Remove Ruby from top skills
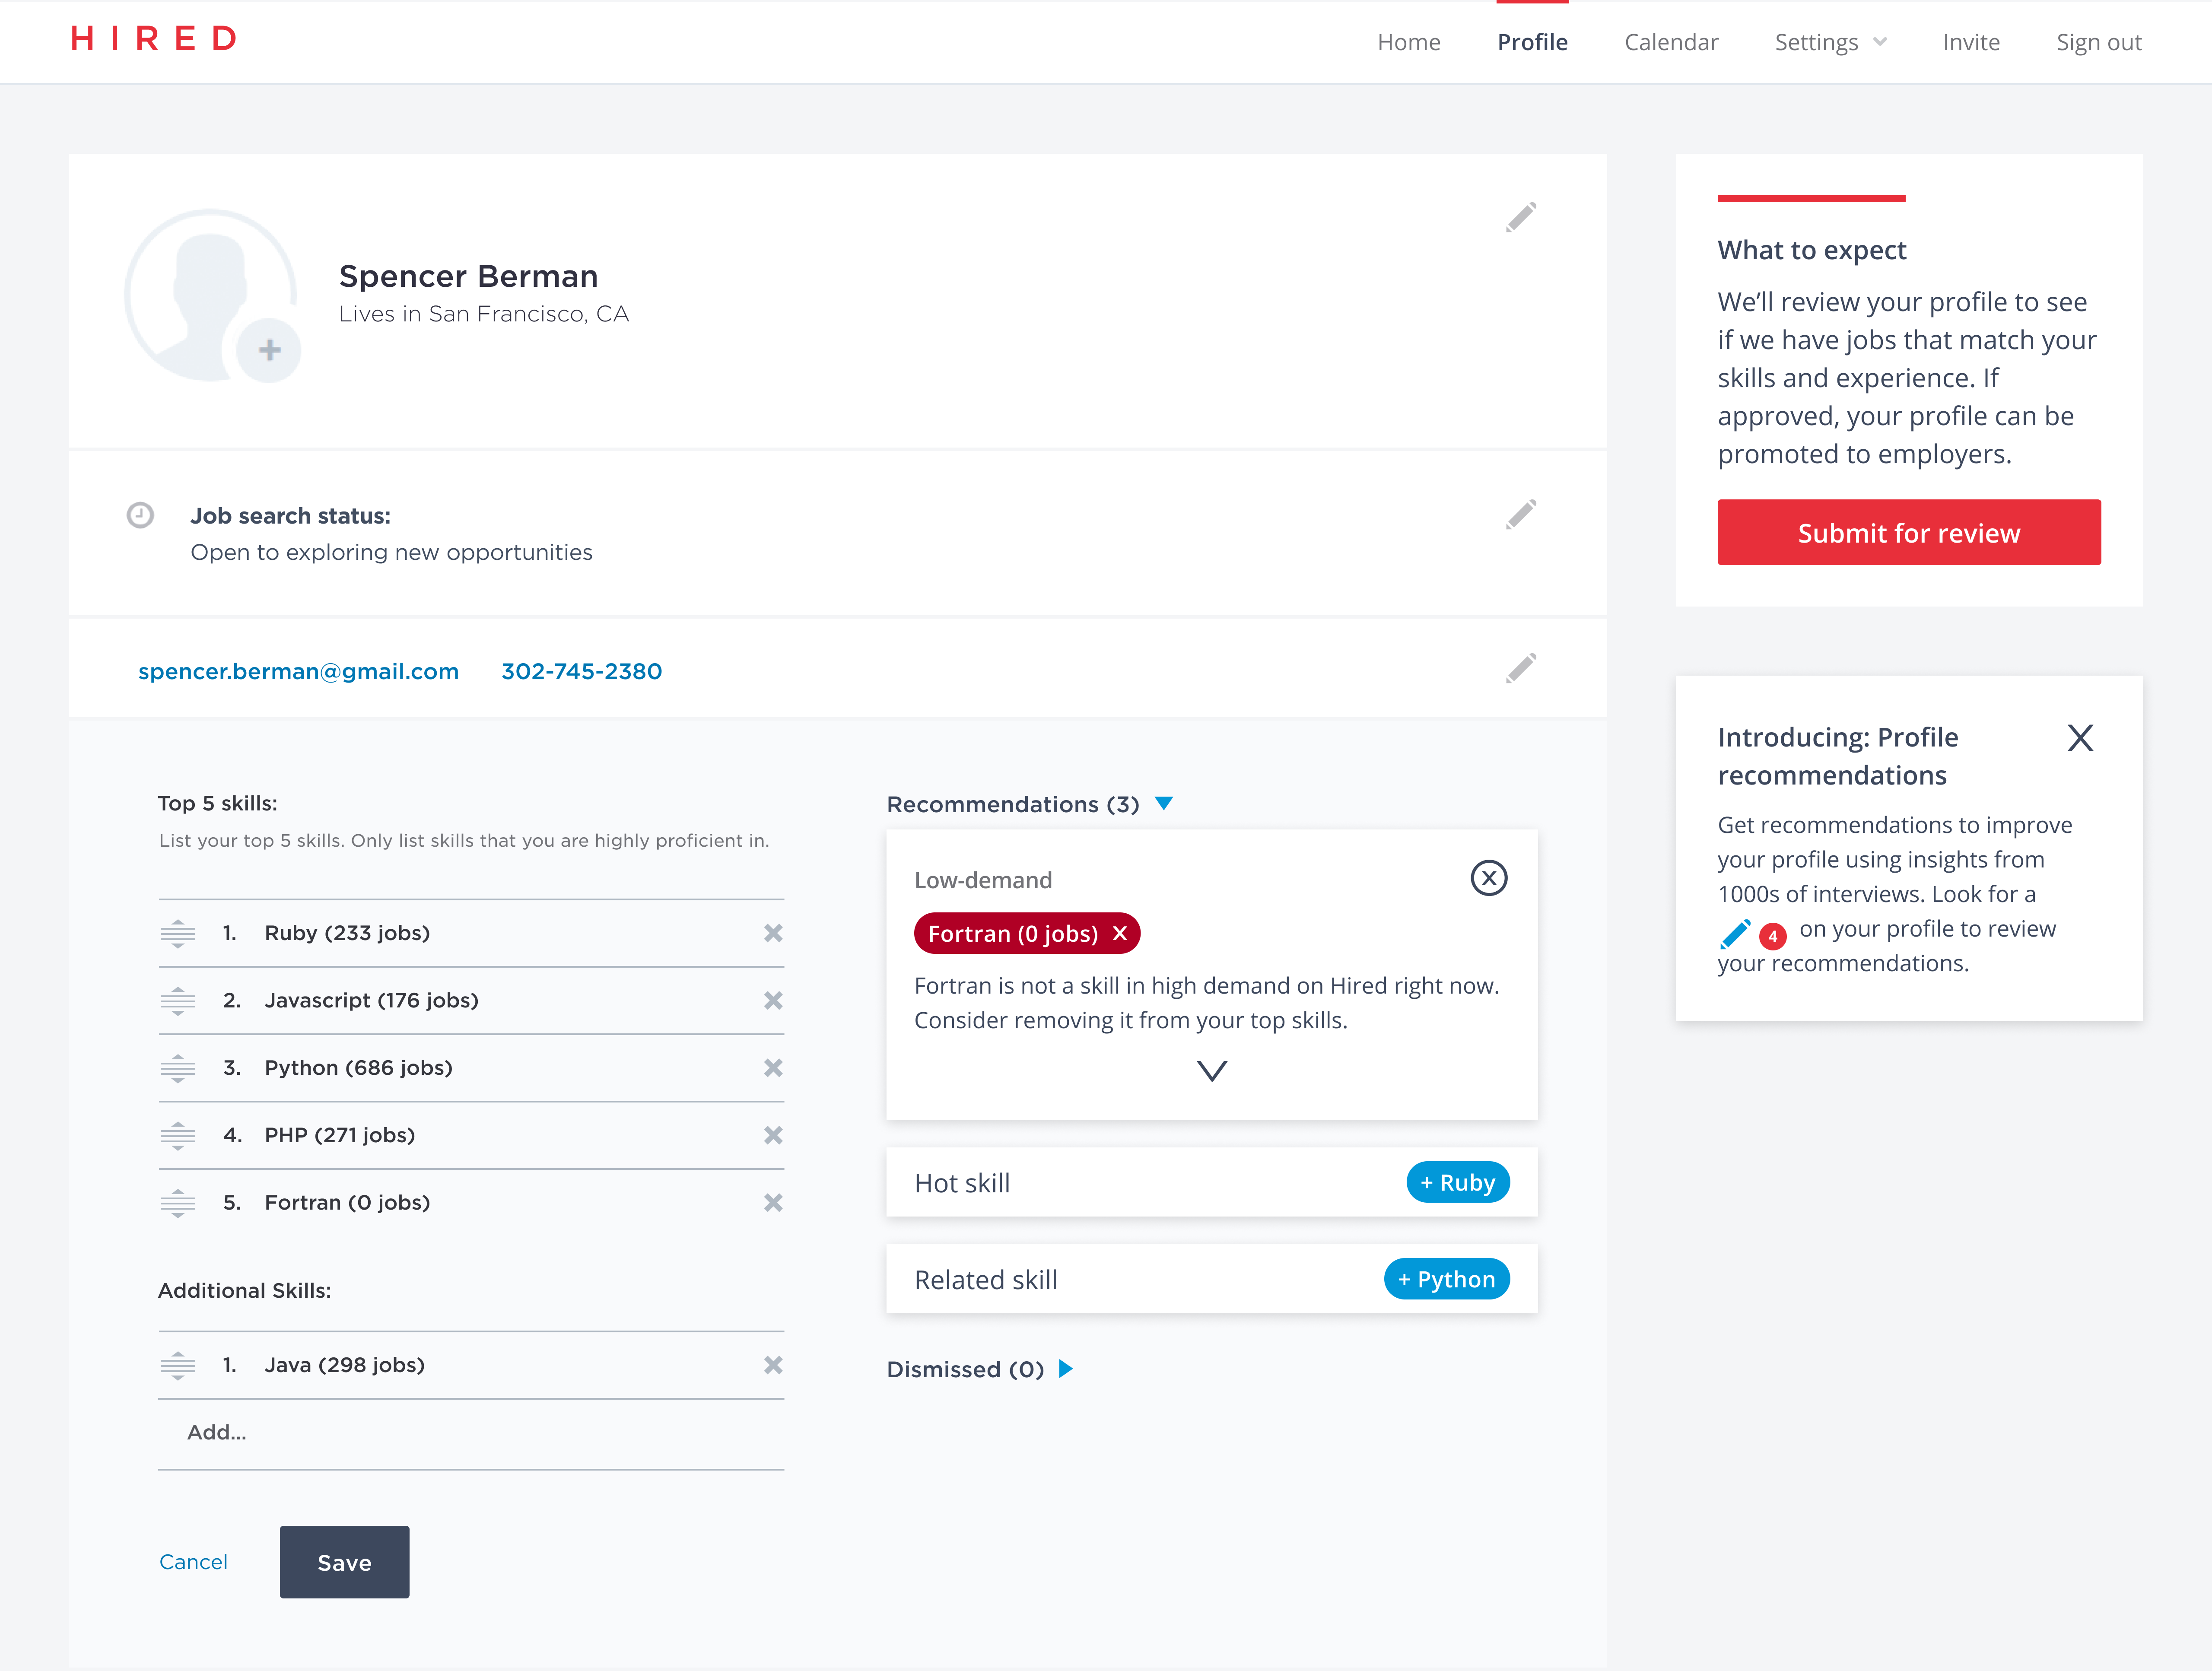 (773, 933)
